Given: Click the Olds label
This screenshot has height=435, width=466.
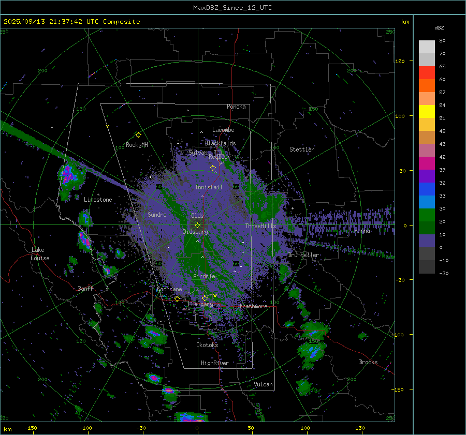Looking at the screenshot, I should tap(197, 216).
